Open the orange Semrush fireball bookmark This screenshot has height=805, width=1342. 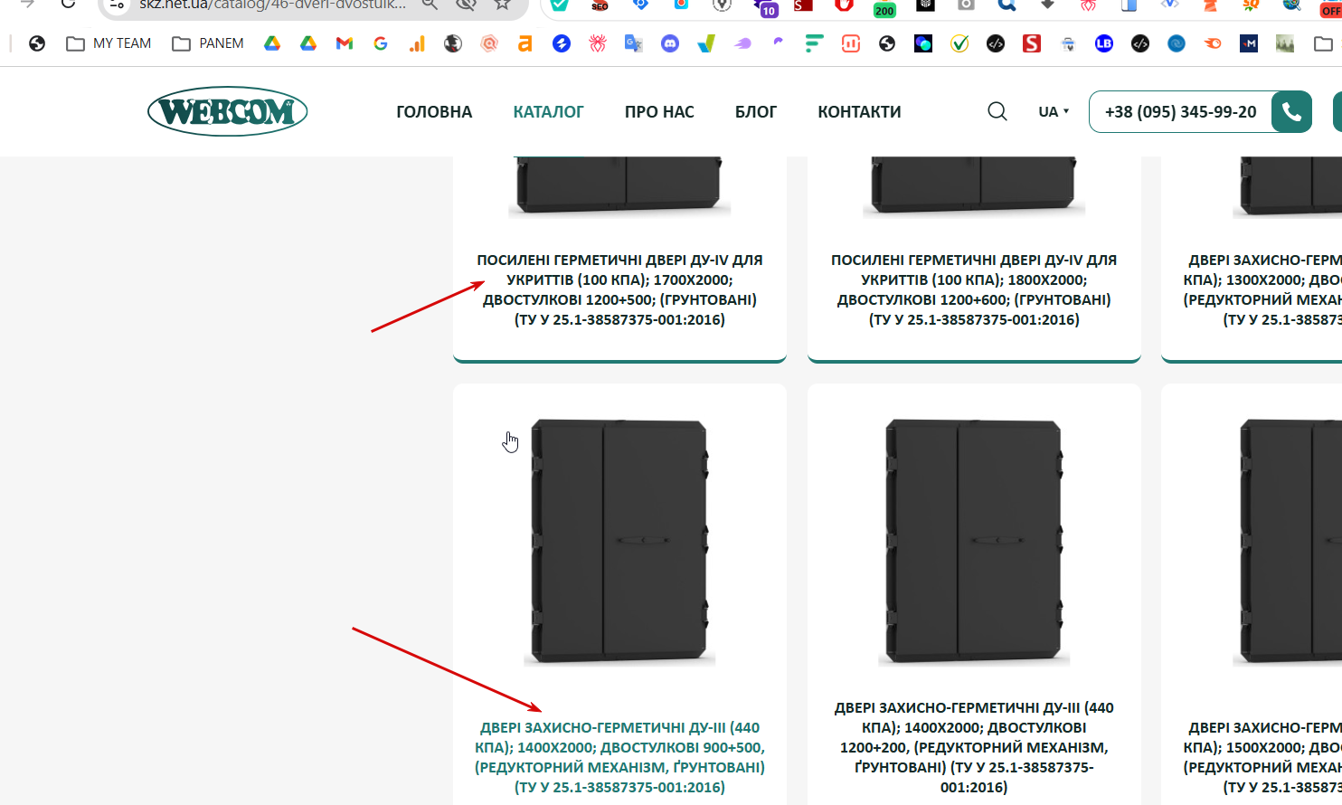(1213, 43)
